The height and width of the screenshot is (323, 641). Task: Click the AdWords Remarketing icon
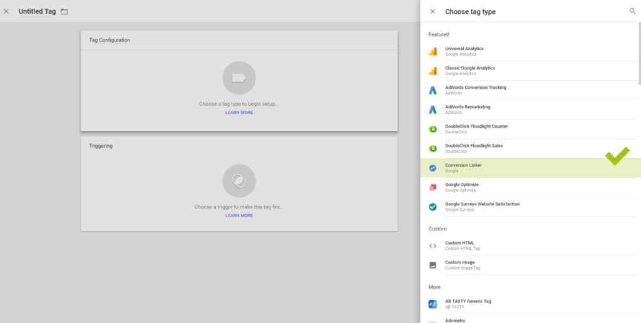[x=433, y=110]
